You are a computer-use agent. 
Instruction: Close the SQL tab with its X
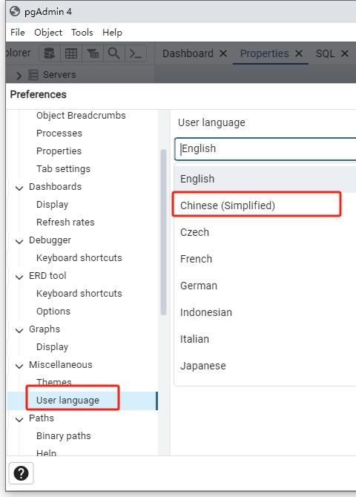(345, 53)
